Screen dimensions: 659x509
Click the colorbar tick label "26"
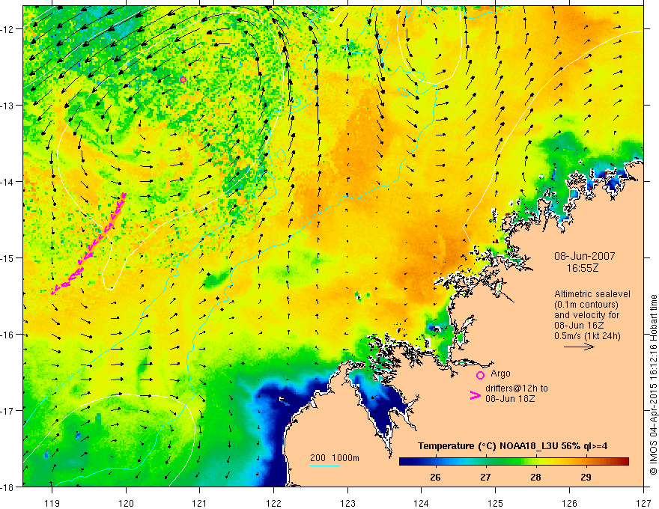pyautogui.click(x=435, y=478)
